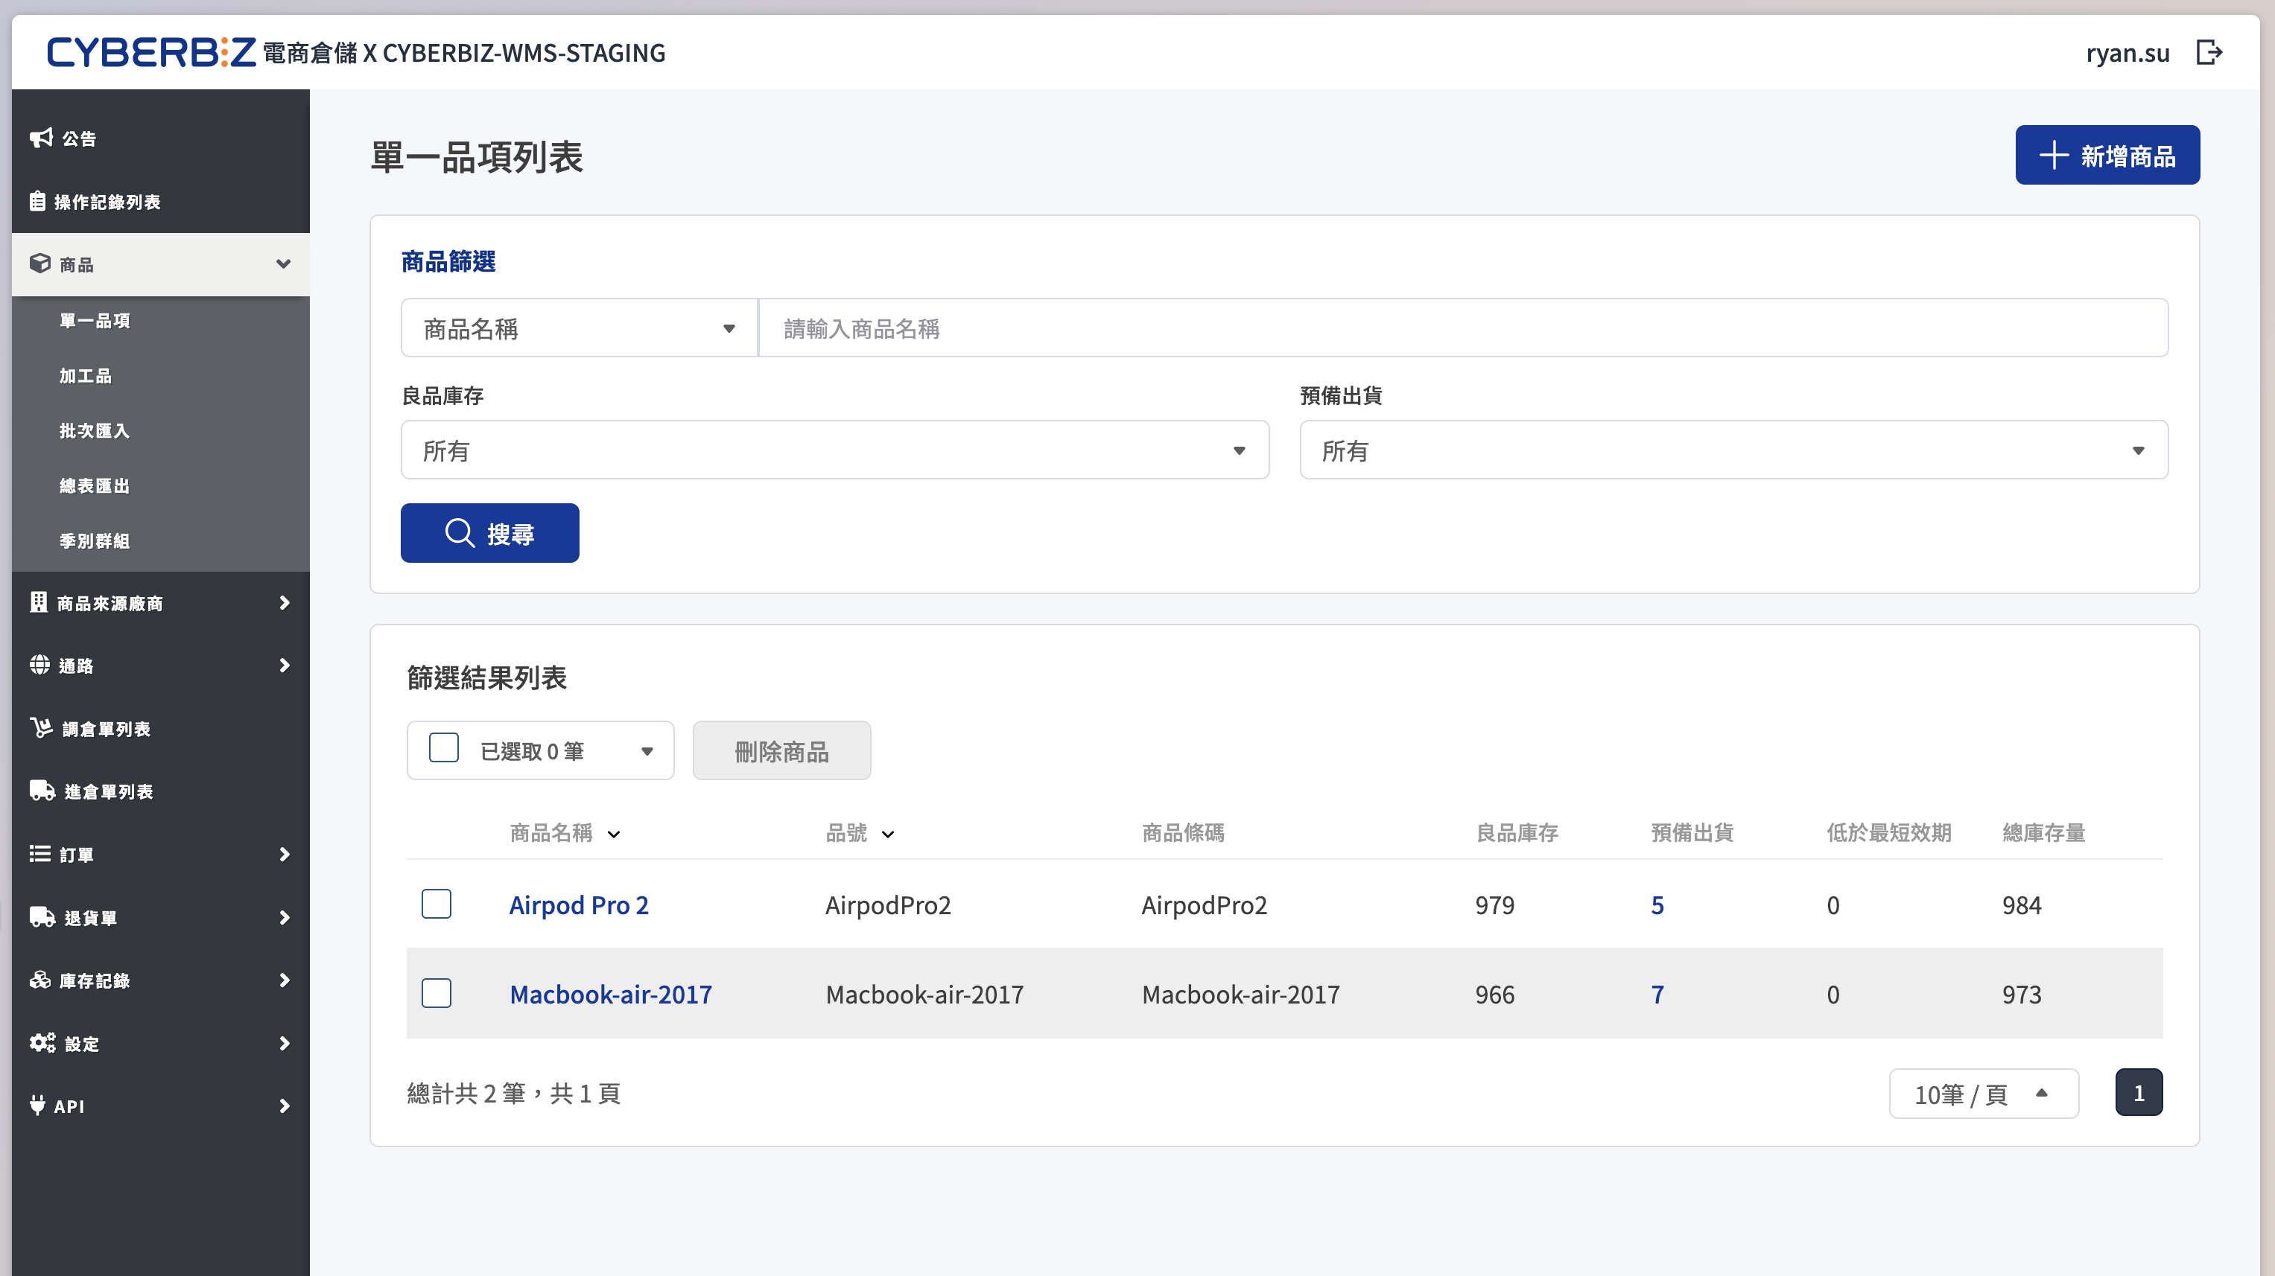The width and height of the screenshot is (2275, 1276).
Task: Click the 調倉單列表 cart icon
Action: [x=41, y=728]
